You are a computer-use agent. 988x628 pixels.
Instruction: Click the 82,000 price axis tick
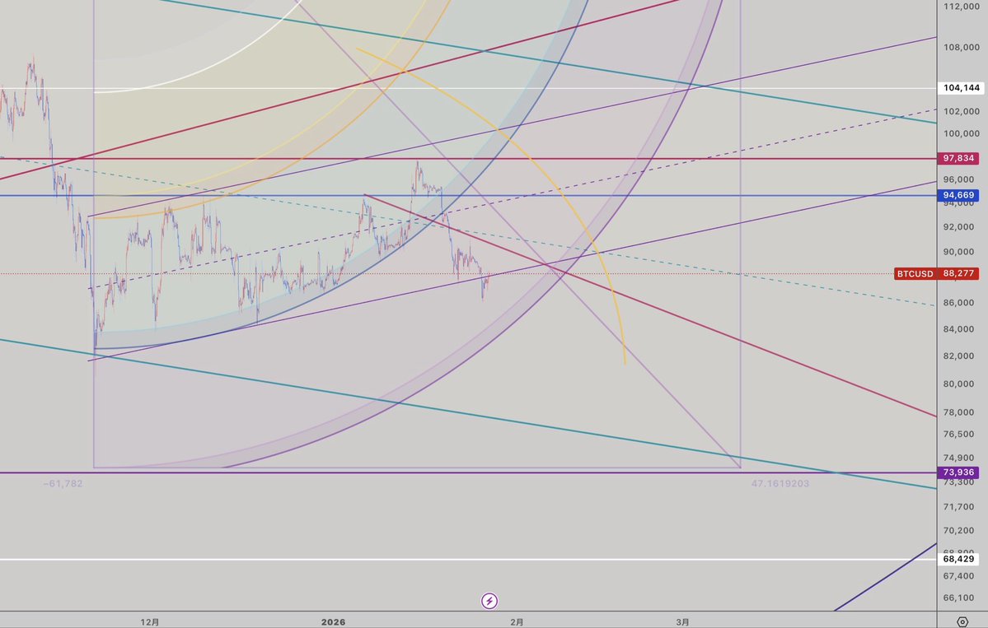tap(958, 356)
